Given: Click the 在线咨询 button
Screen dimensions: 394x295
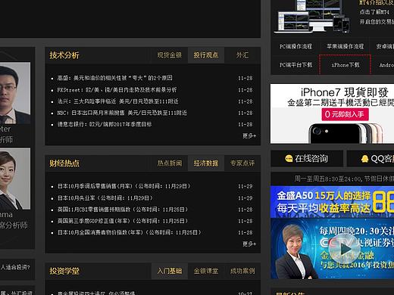Looking at the screenshot, I should pyautogui.click(x=307, y=159).
